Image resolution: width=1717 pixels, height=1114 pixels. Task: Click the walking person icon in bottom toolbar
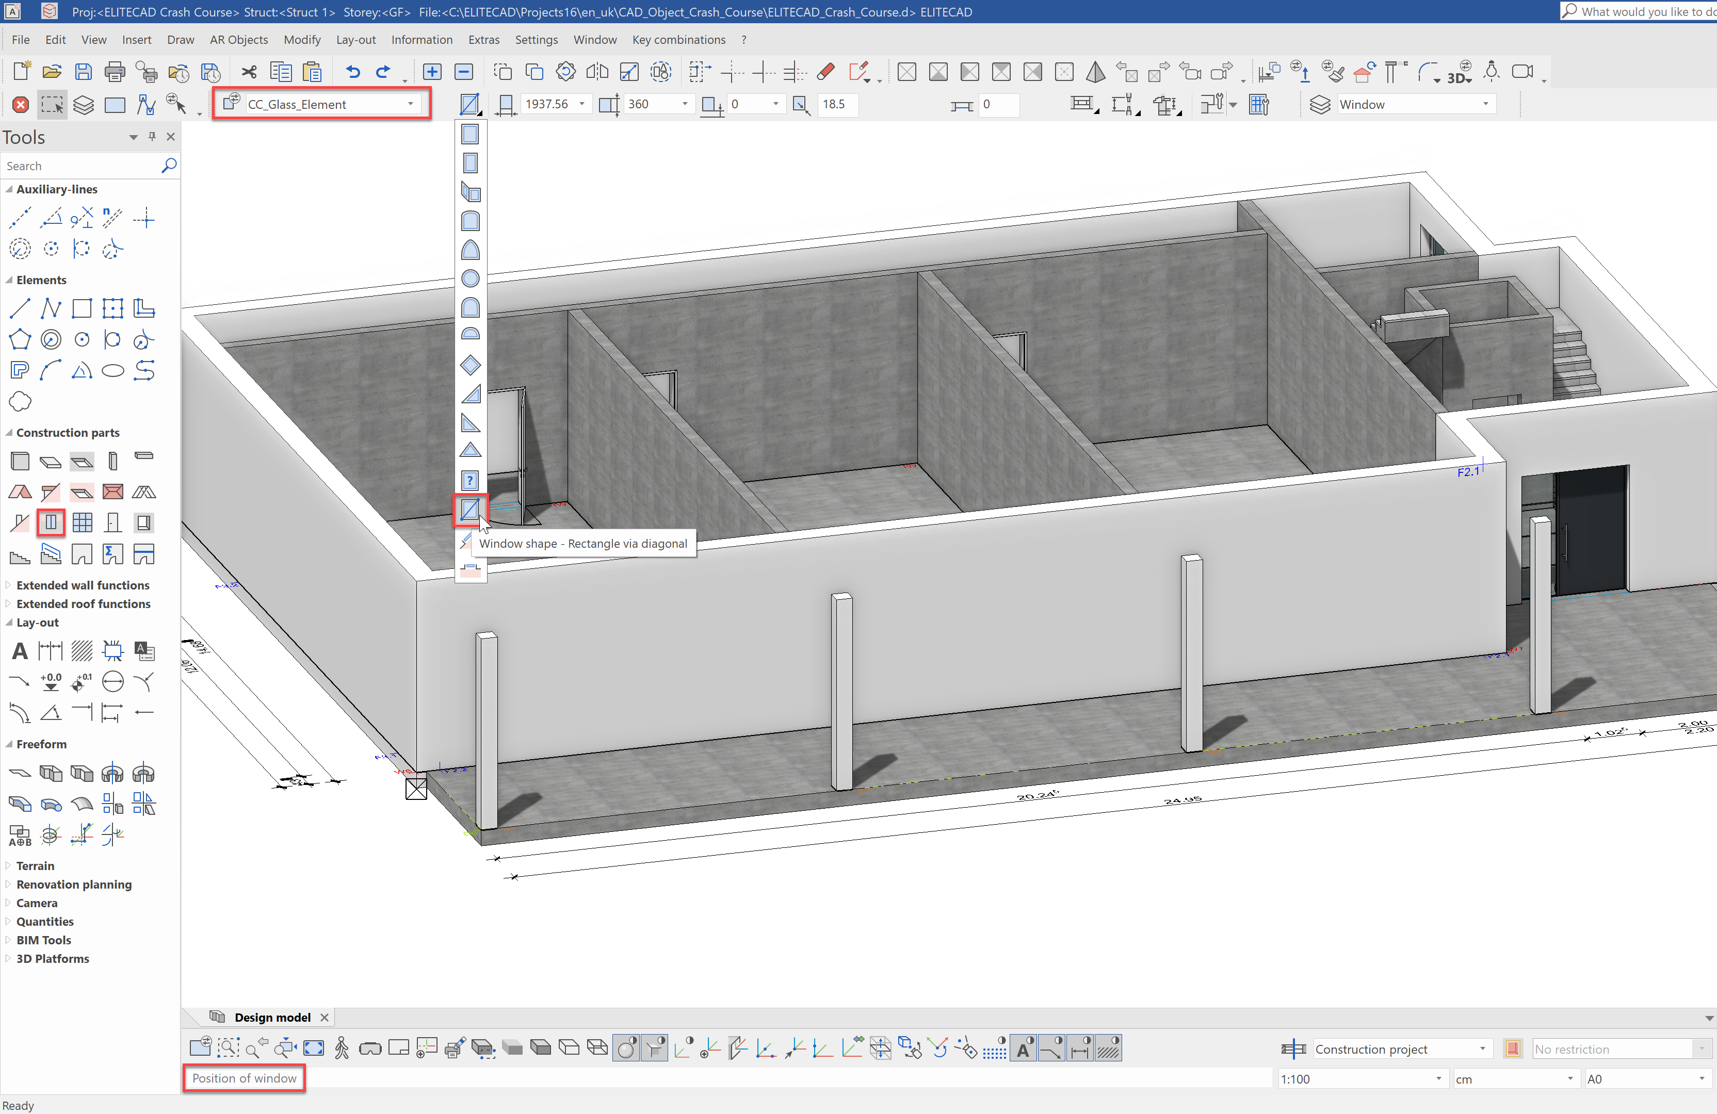pos(342,1047)
